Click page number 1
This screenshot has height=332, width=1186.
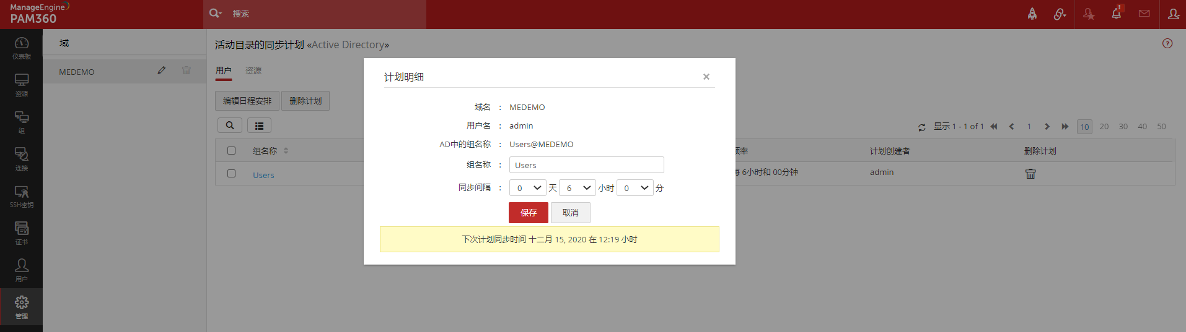pyautogui.click(x=1029, y=126)
